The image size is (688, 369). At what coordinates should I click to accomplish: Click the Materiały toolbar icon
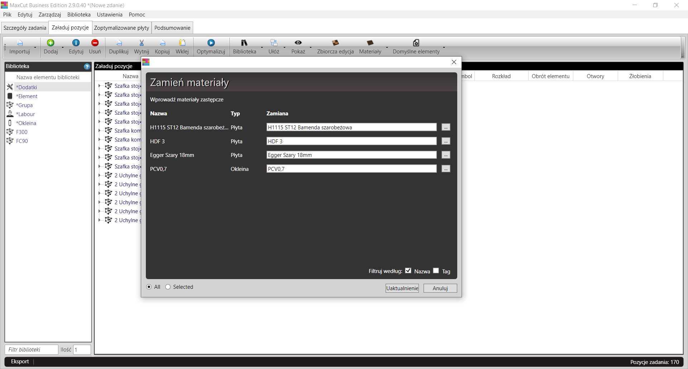coord(370,43)
